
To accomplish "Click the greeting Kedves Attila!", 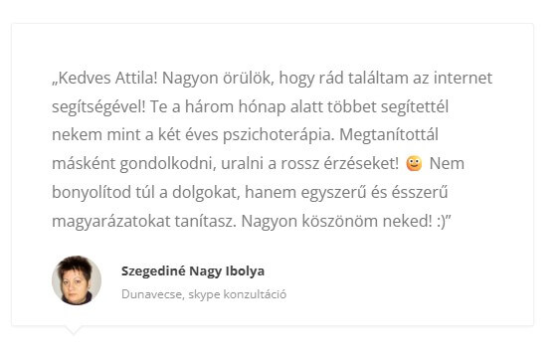I will [107, 79].
